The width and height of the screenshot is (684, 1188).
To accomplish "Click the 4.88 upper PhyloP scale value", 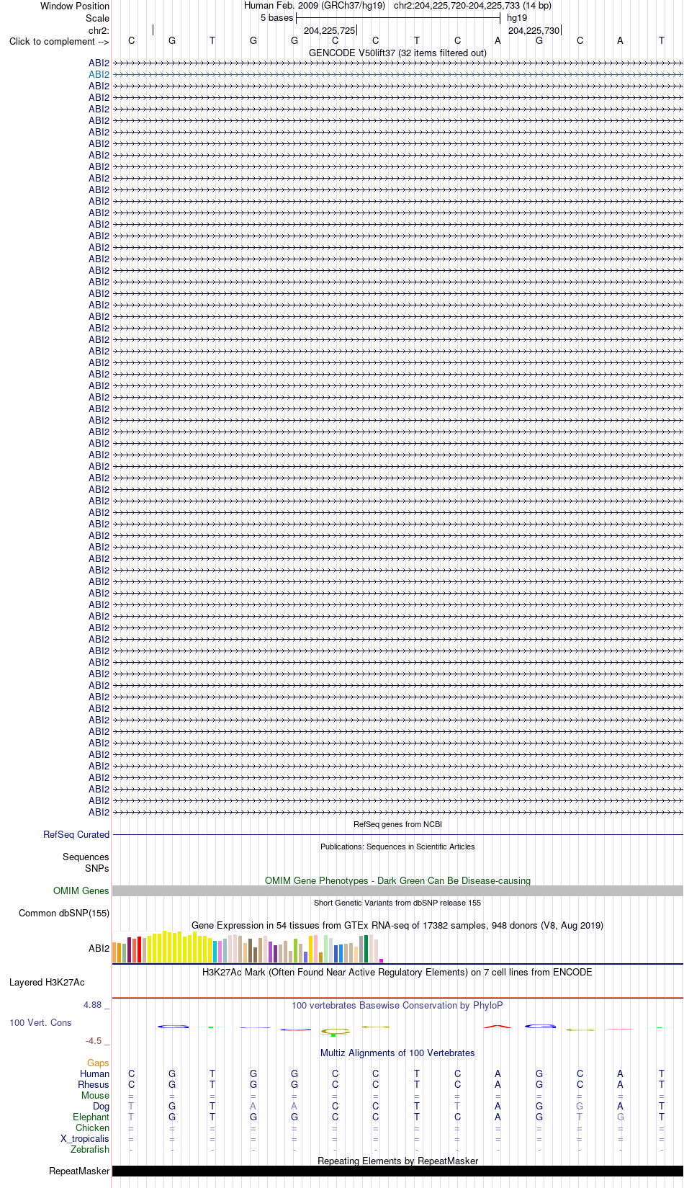I will coord(93,1004).
